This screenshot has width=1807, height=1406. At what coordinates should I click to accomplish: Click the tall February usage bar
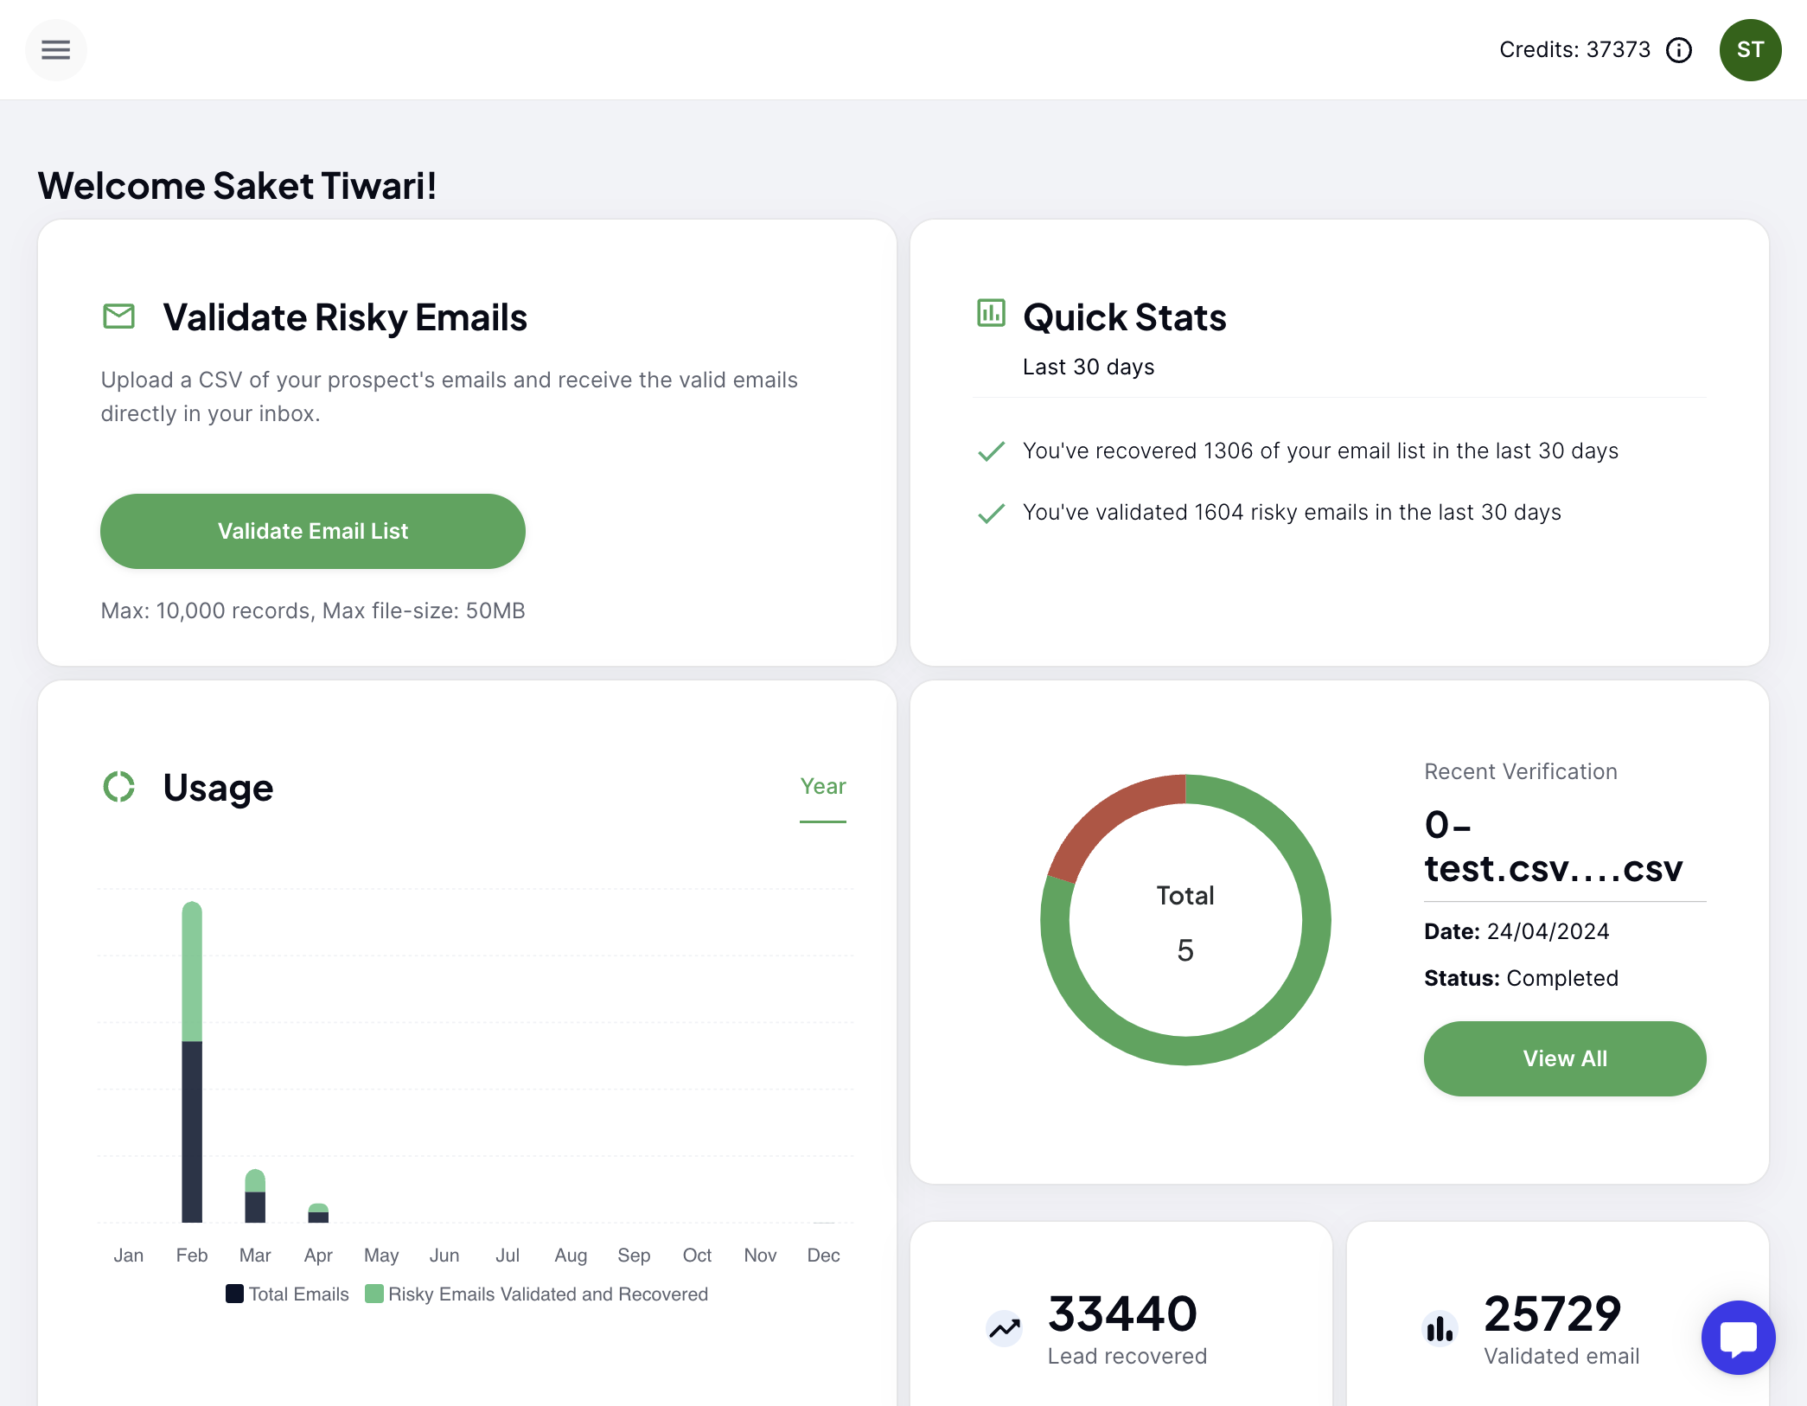pos(192,1062)
